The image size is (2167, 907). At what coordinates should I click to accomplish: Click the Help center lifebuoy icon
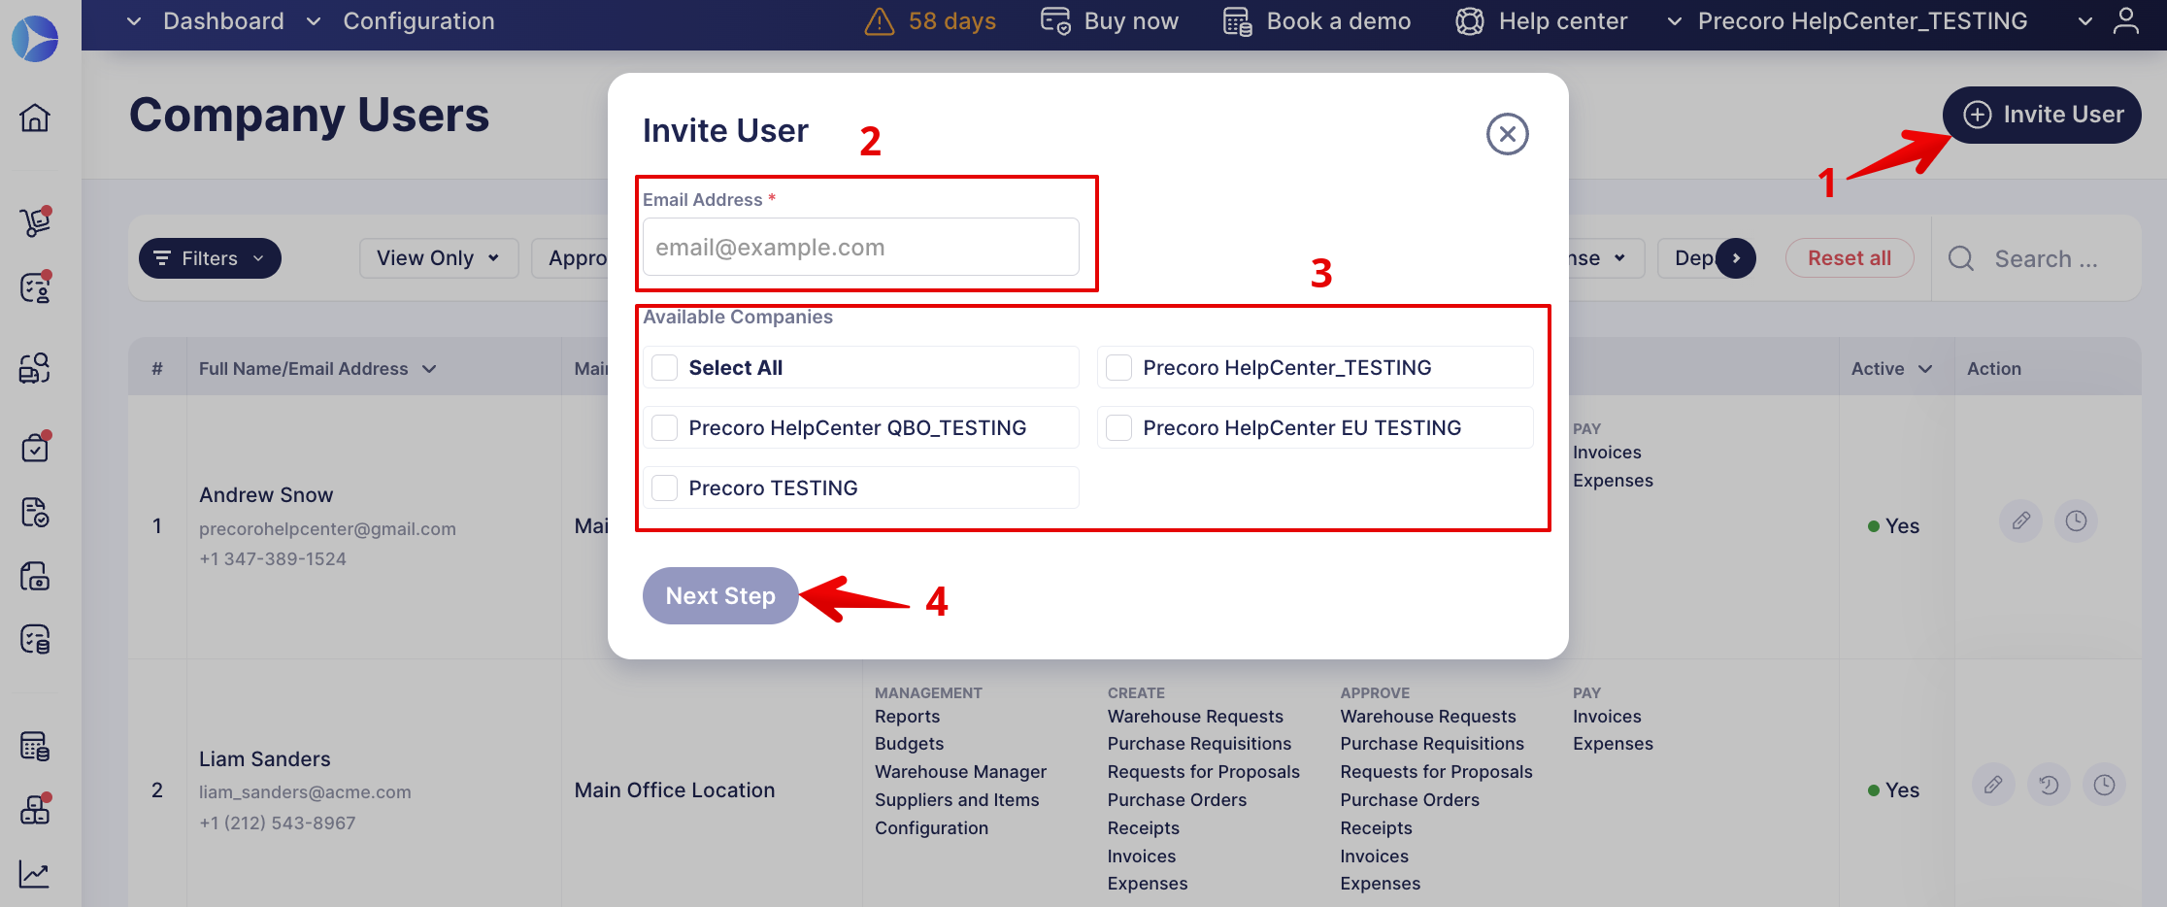1470,21
